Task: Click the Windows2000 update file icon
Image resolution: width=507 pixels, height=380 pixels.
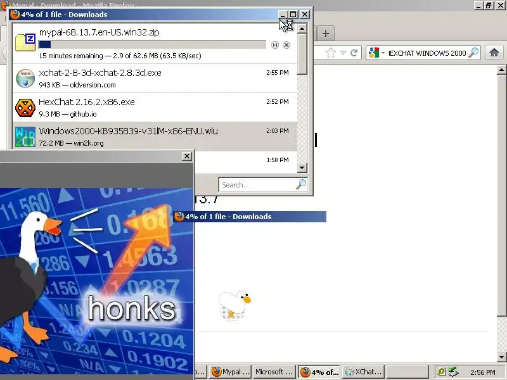Action: coord(25,137)
